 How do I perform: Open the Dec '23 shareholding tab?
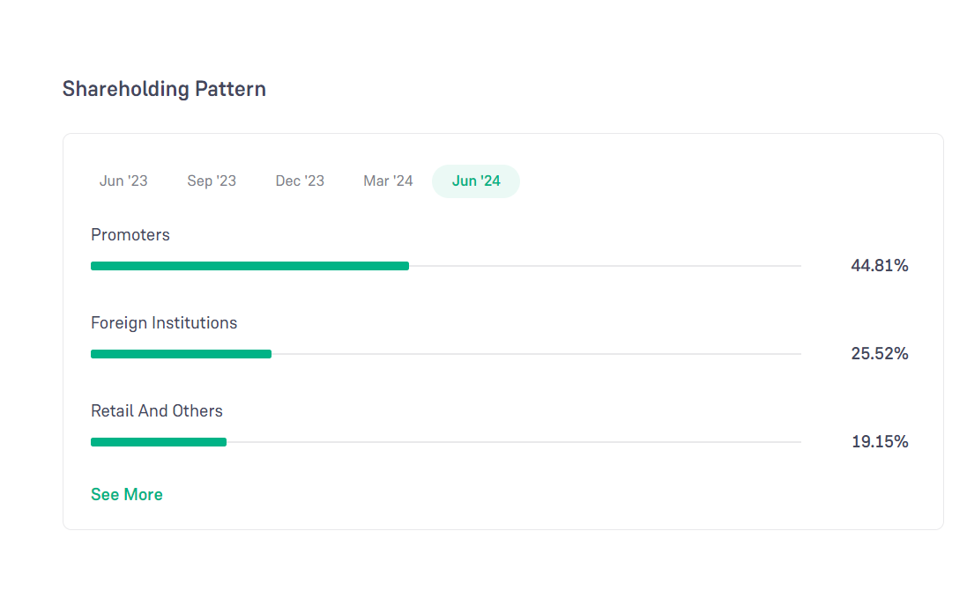coord(300,181)
